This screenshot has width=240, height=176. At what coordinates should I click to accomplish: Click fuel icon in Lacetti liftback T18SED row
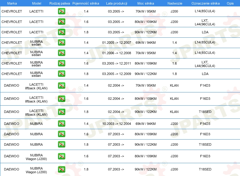tap(61, 112)
